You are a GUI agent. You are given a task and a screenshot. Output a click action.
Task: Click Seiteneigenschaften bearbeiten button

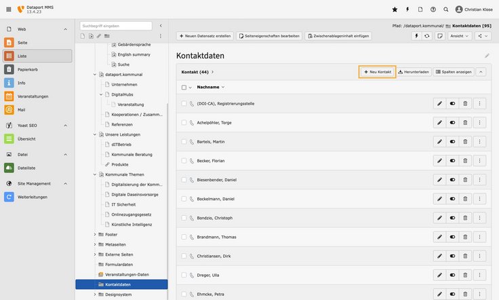point(268,35)
